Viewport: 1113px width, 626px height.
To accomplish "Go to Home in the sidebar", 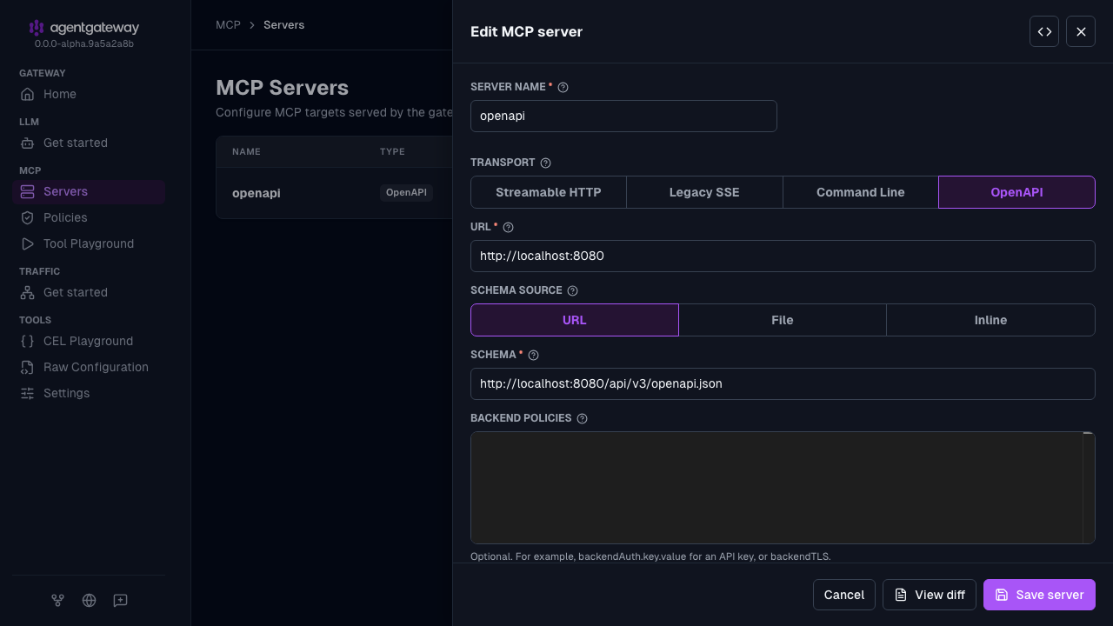I will [x=89, y=94].
